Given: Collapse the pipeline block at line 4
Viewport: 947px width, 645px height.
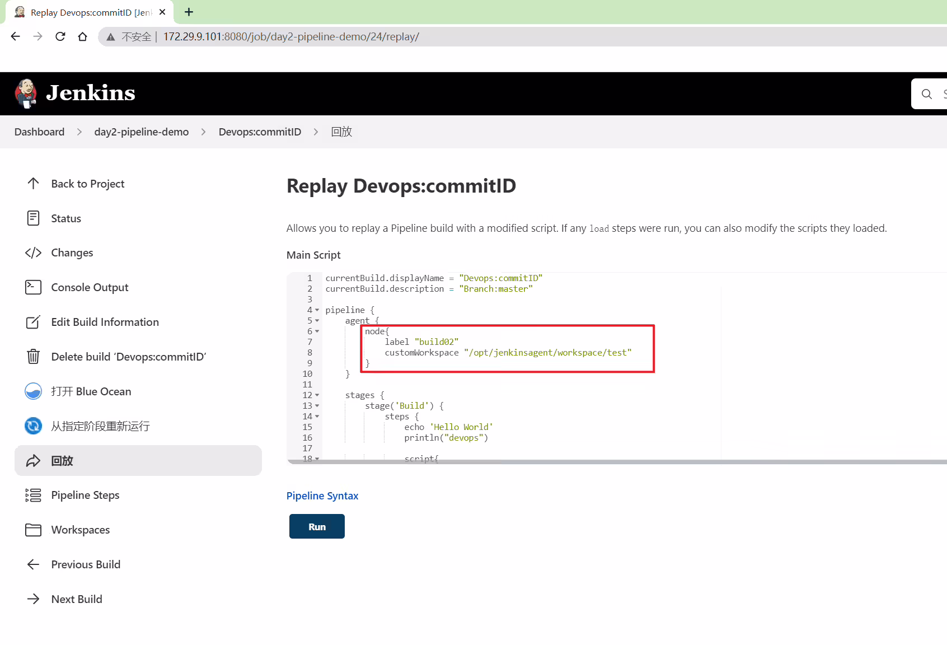Looking at the screenshot, I should pos(317,310).
